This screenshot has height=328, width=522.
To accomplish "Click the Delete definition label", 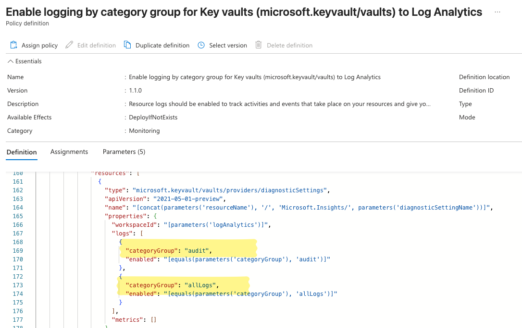I will [x=290, y=46].
